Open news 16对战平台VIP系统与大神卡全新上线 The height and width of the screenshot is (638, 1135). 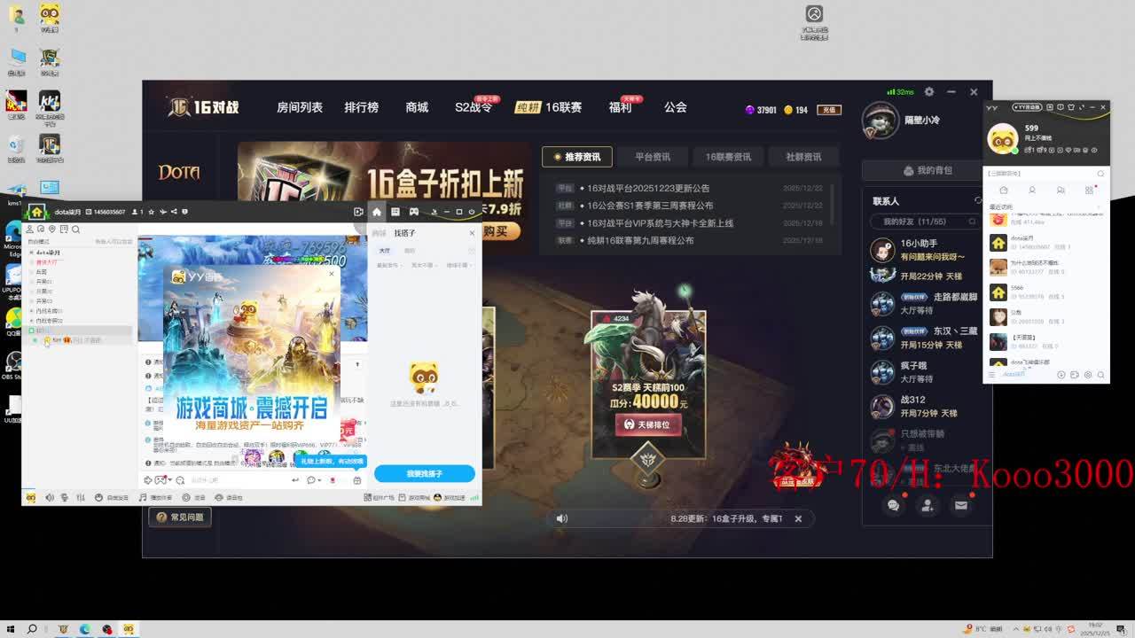tap(661, 223)
